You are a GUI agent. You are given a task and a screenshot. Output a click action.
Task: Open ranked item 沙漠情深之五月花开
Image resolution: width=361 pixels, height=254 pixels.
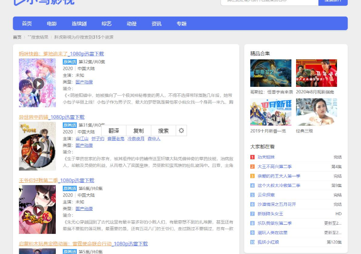277,204
